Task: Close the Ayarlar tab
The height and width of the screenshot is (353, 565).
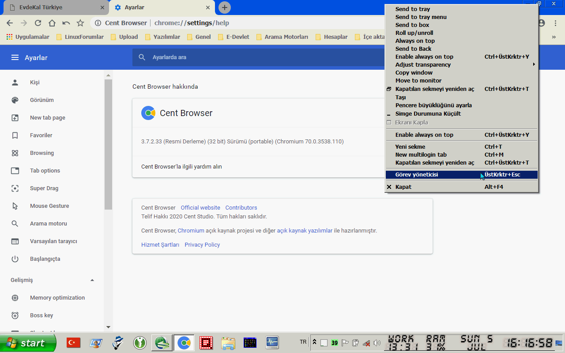Action: [209, 8]
